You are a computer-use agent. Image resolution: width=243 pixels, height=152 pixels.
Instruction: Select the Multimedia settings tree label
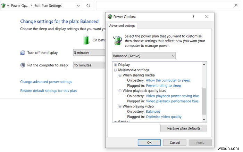point(134,70)
